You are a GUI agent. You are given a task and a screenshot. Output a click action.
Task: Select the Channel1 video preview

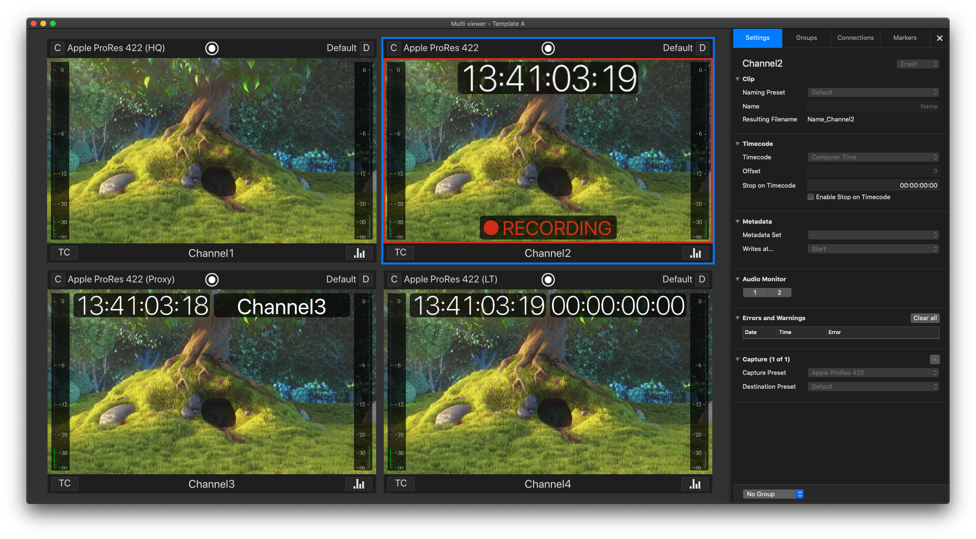[x=211, y=151]
